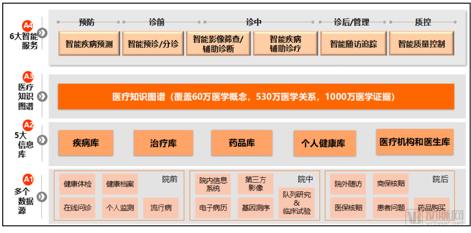Click the chevron beside 6大智能服务
This screenshot has height=233, width=471.
pyautogui.click(x=43, y=33)
